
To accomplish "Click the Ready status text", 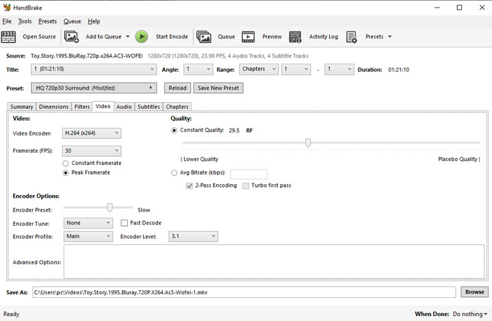I will point(12,313).
